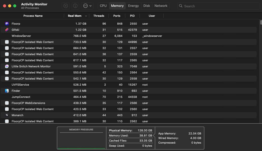262x151 pixels.
Task: Select the UVFSService process
Action: [x=129, y=85]
